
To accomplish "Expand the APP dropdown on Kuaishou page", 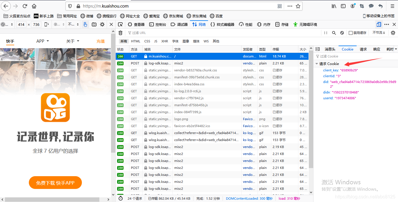I will (43, 41).
